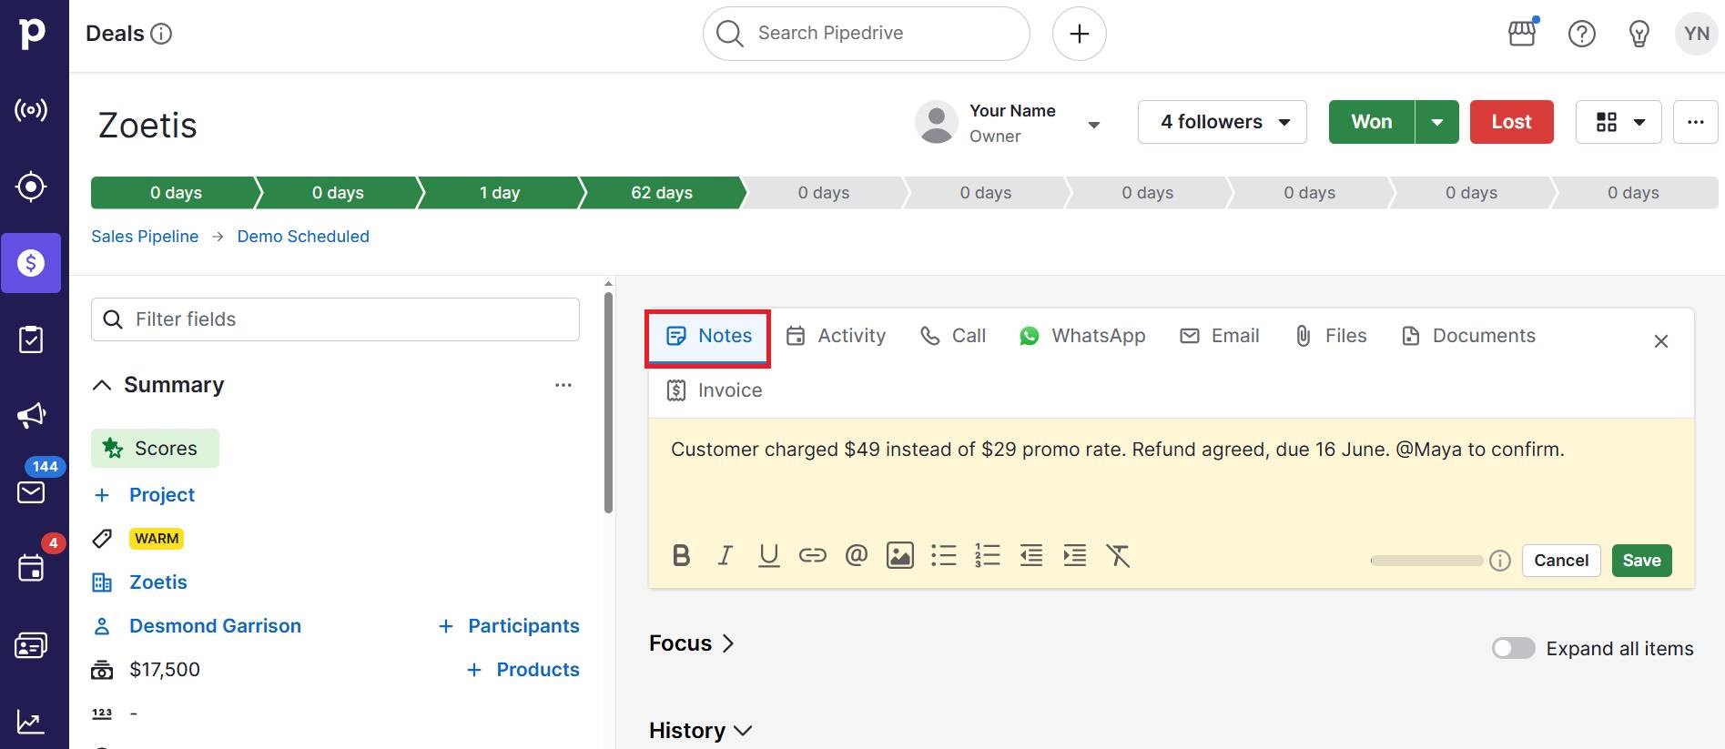Open the Projects clipboard icon in sidebar

31,339
